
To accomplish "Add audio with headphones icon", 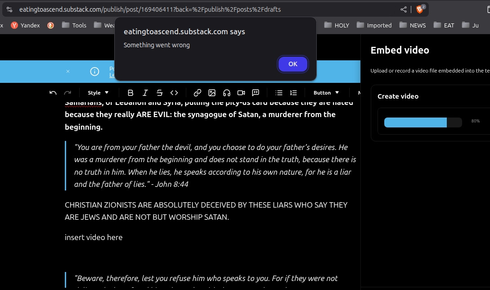I will pyautogui.click(x=227, y=93).
